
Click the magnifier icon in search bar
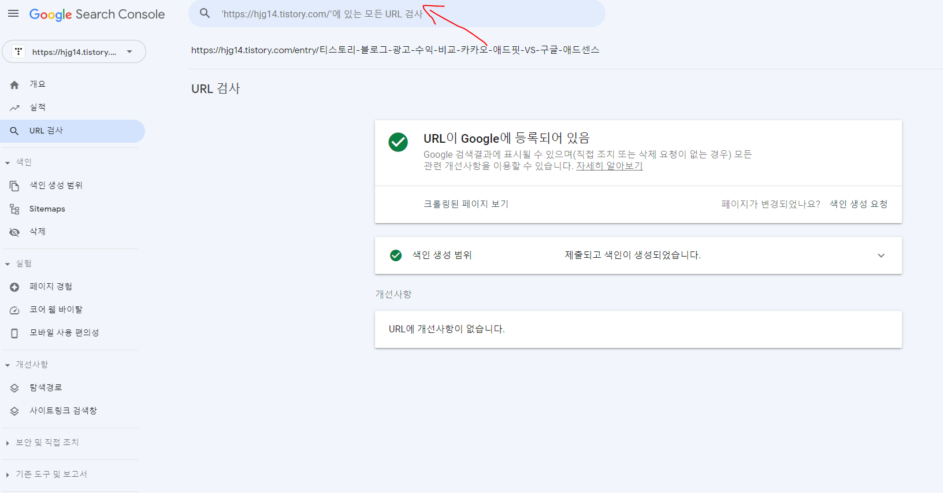(x=205, y=13)
